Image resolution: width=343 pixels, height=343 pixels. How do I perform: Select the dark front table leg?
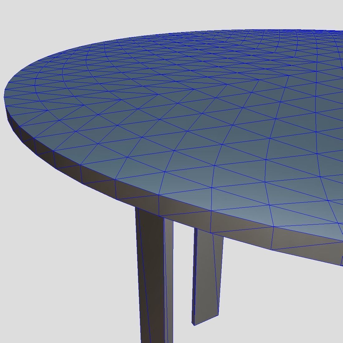[x=154, y=276]
